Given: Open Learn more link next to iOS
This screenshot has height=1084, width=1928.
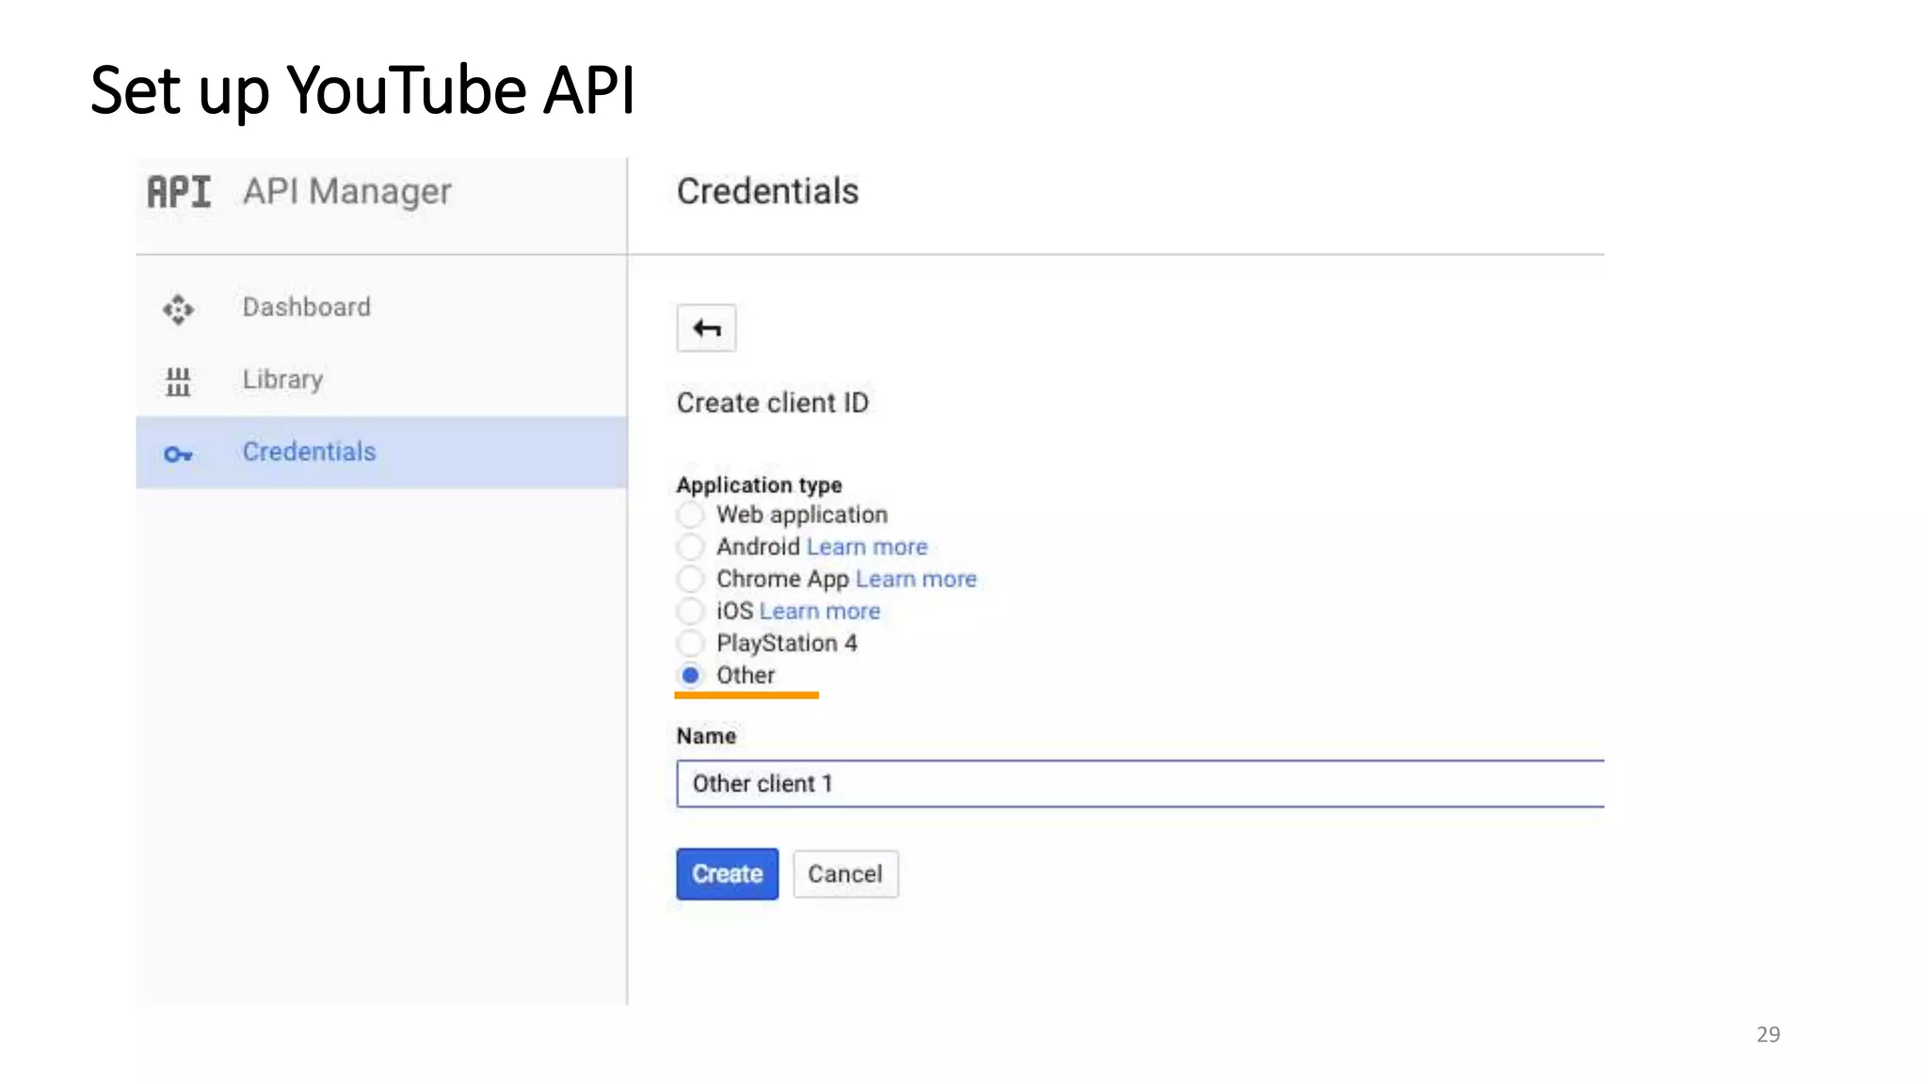Looking at the screenshot, I should 819,611.
